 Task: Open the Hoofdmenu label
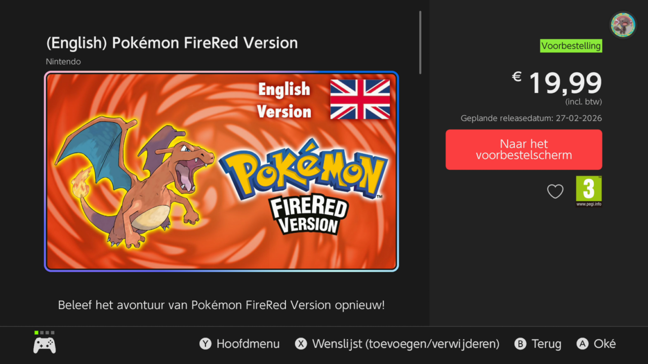(248, 344)
